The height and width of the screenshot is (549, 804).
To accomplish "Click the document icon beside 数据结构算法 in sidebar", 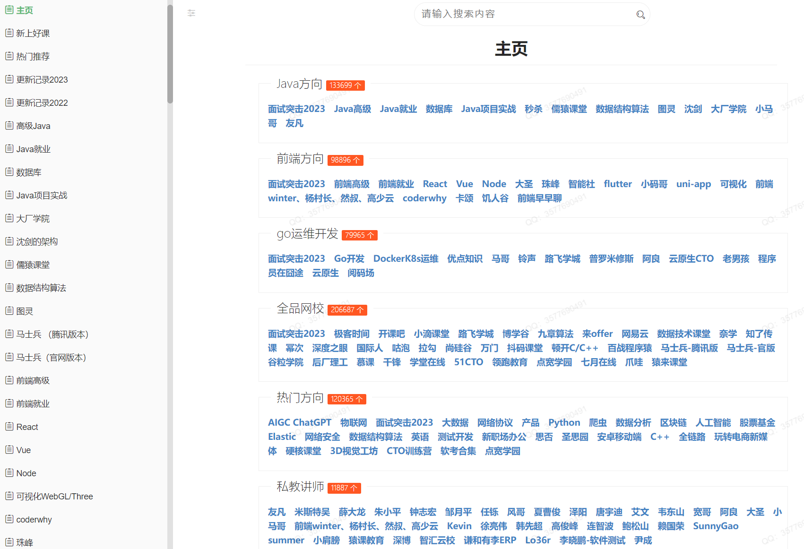I will (9, 288).
